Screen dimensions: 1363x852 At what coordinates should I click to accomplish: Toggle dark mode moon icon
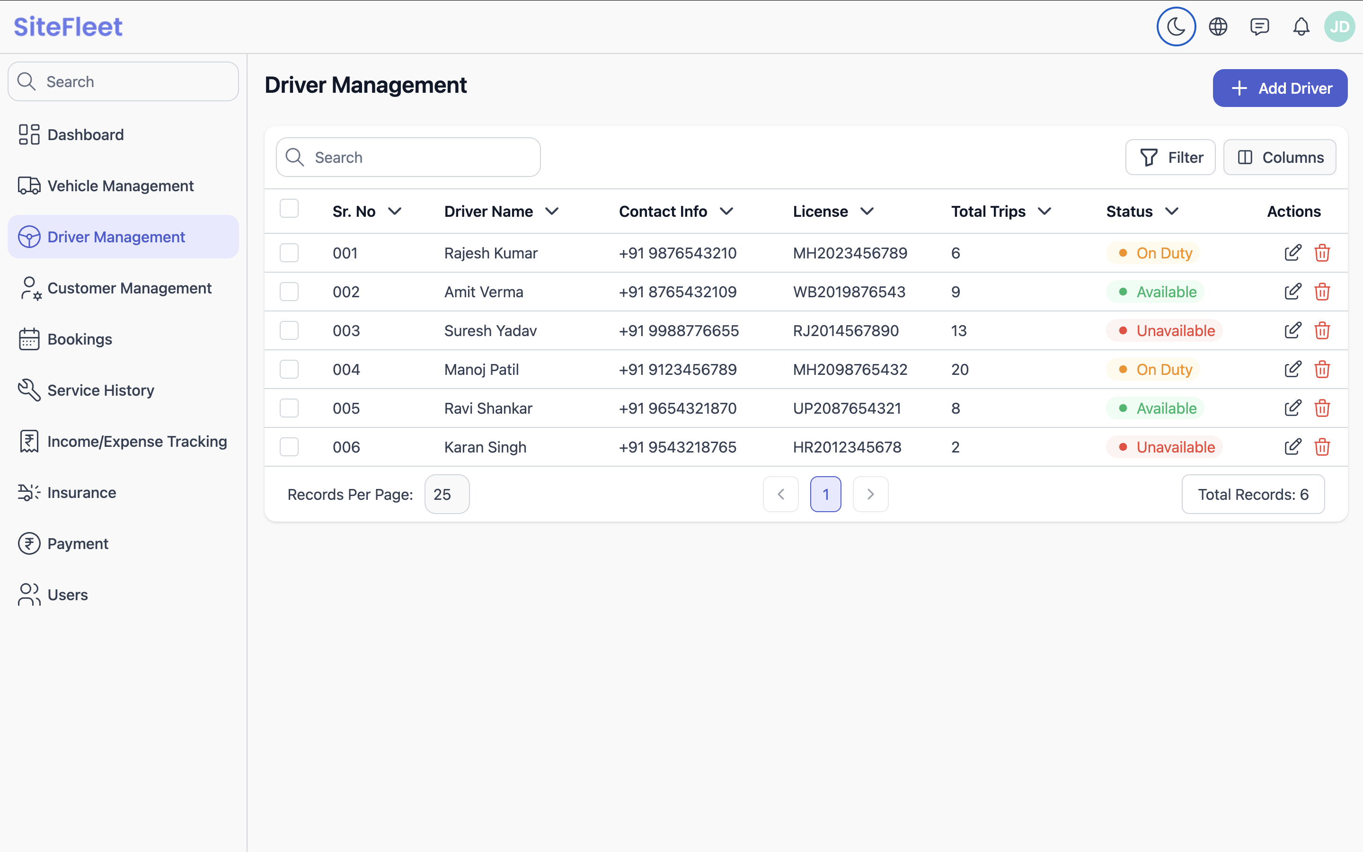click(x=1176, y=27)
